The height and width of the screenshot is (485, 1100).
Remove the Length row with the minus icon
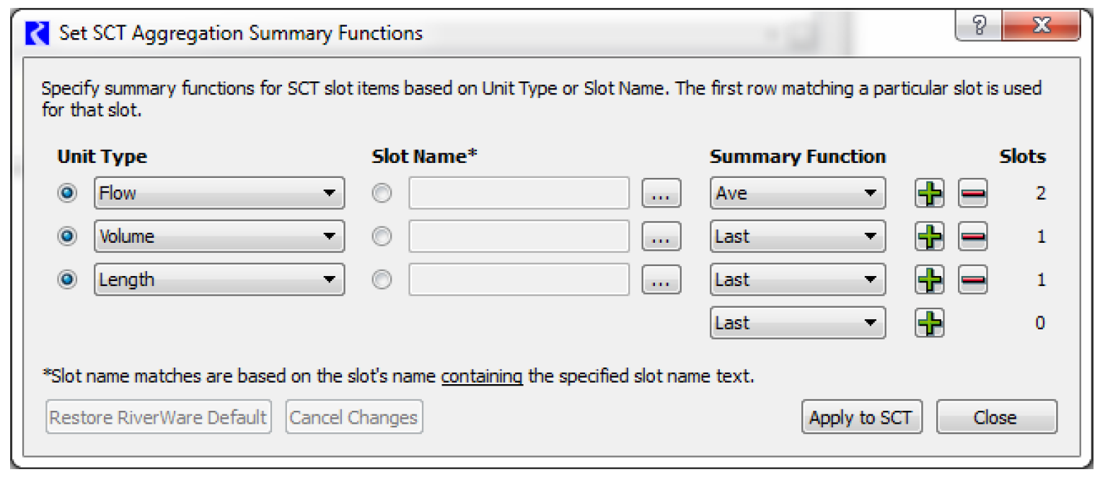click(973, 280)
